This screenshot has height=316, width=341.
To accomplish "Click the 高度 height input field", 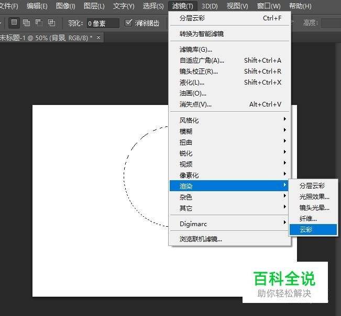I will point(331,23).
